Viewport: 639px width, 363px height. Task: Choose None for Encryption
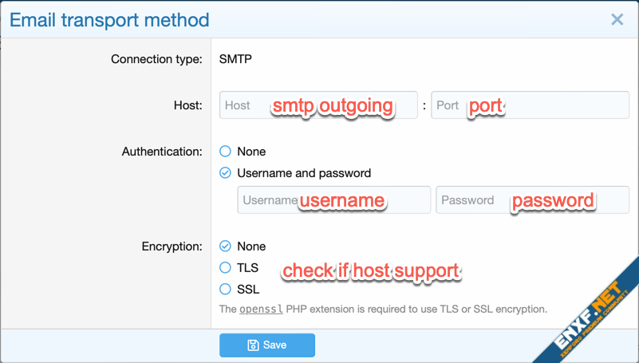(x=225, y=247)
